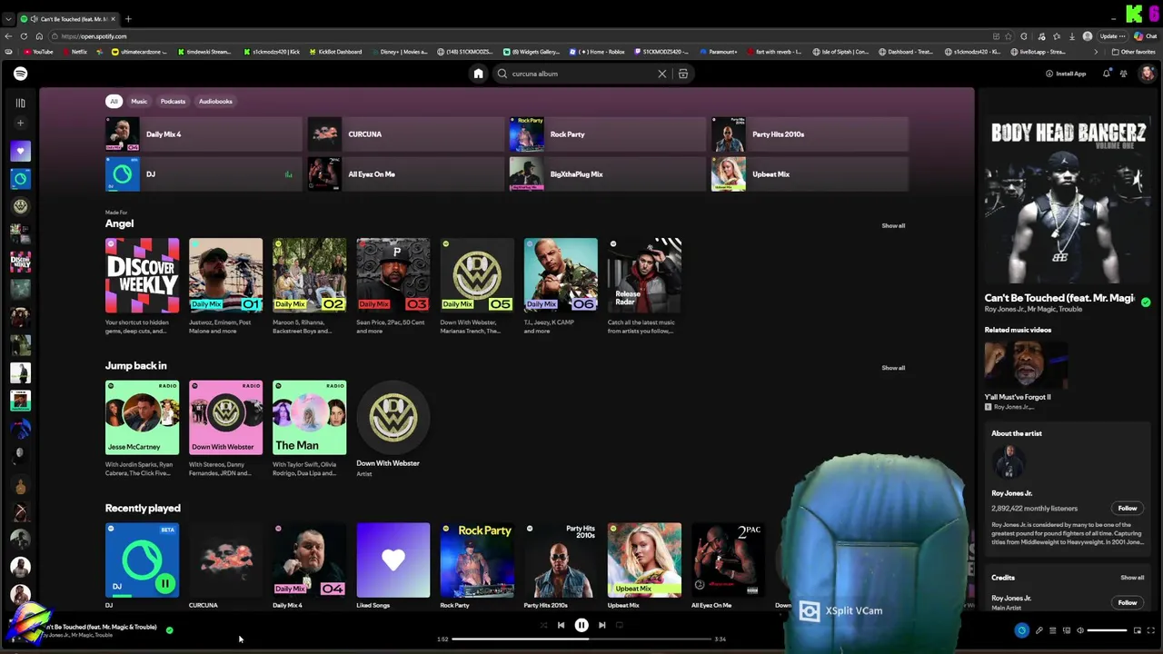Screen dimensions: 1163x654
Task: Open DJ playlist icon in left sidebar
Action: [x=20, y=179]
